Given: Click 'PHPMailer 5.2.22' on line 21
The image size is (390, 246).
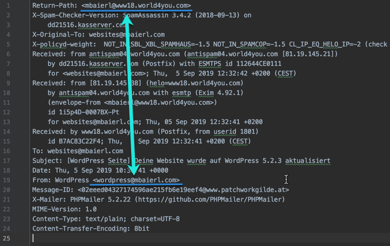Looking at the screenshot, I should click(x=100, y=200).
